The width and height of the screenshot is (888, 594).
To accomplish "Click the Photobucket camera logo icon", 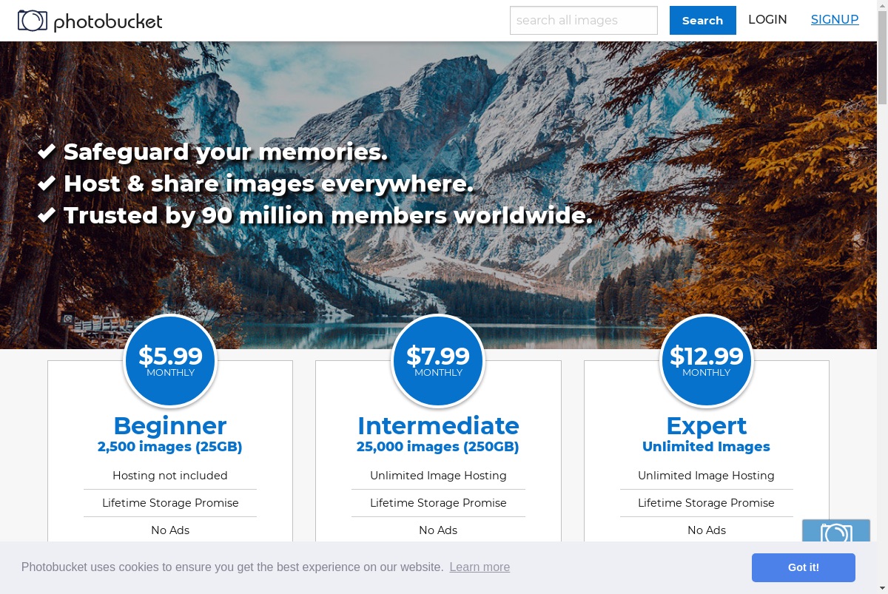I will click(x=33, y=21).
